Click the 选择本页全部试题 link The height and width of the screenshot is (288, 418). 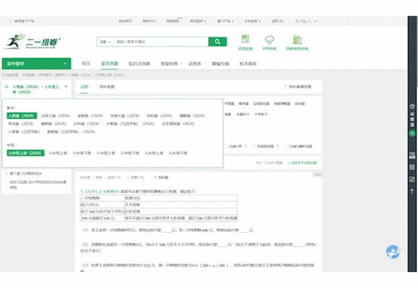pyautogui.click(x=302, y=162)
